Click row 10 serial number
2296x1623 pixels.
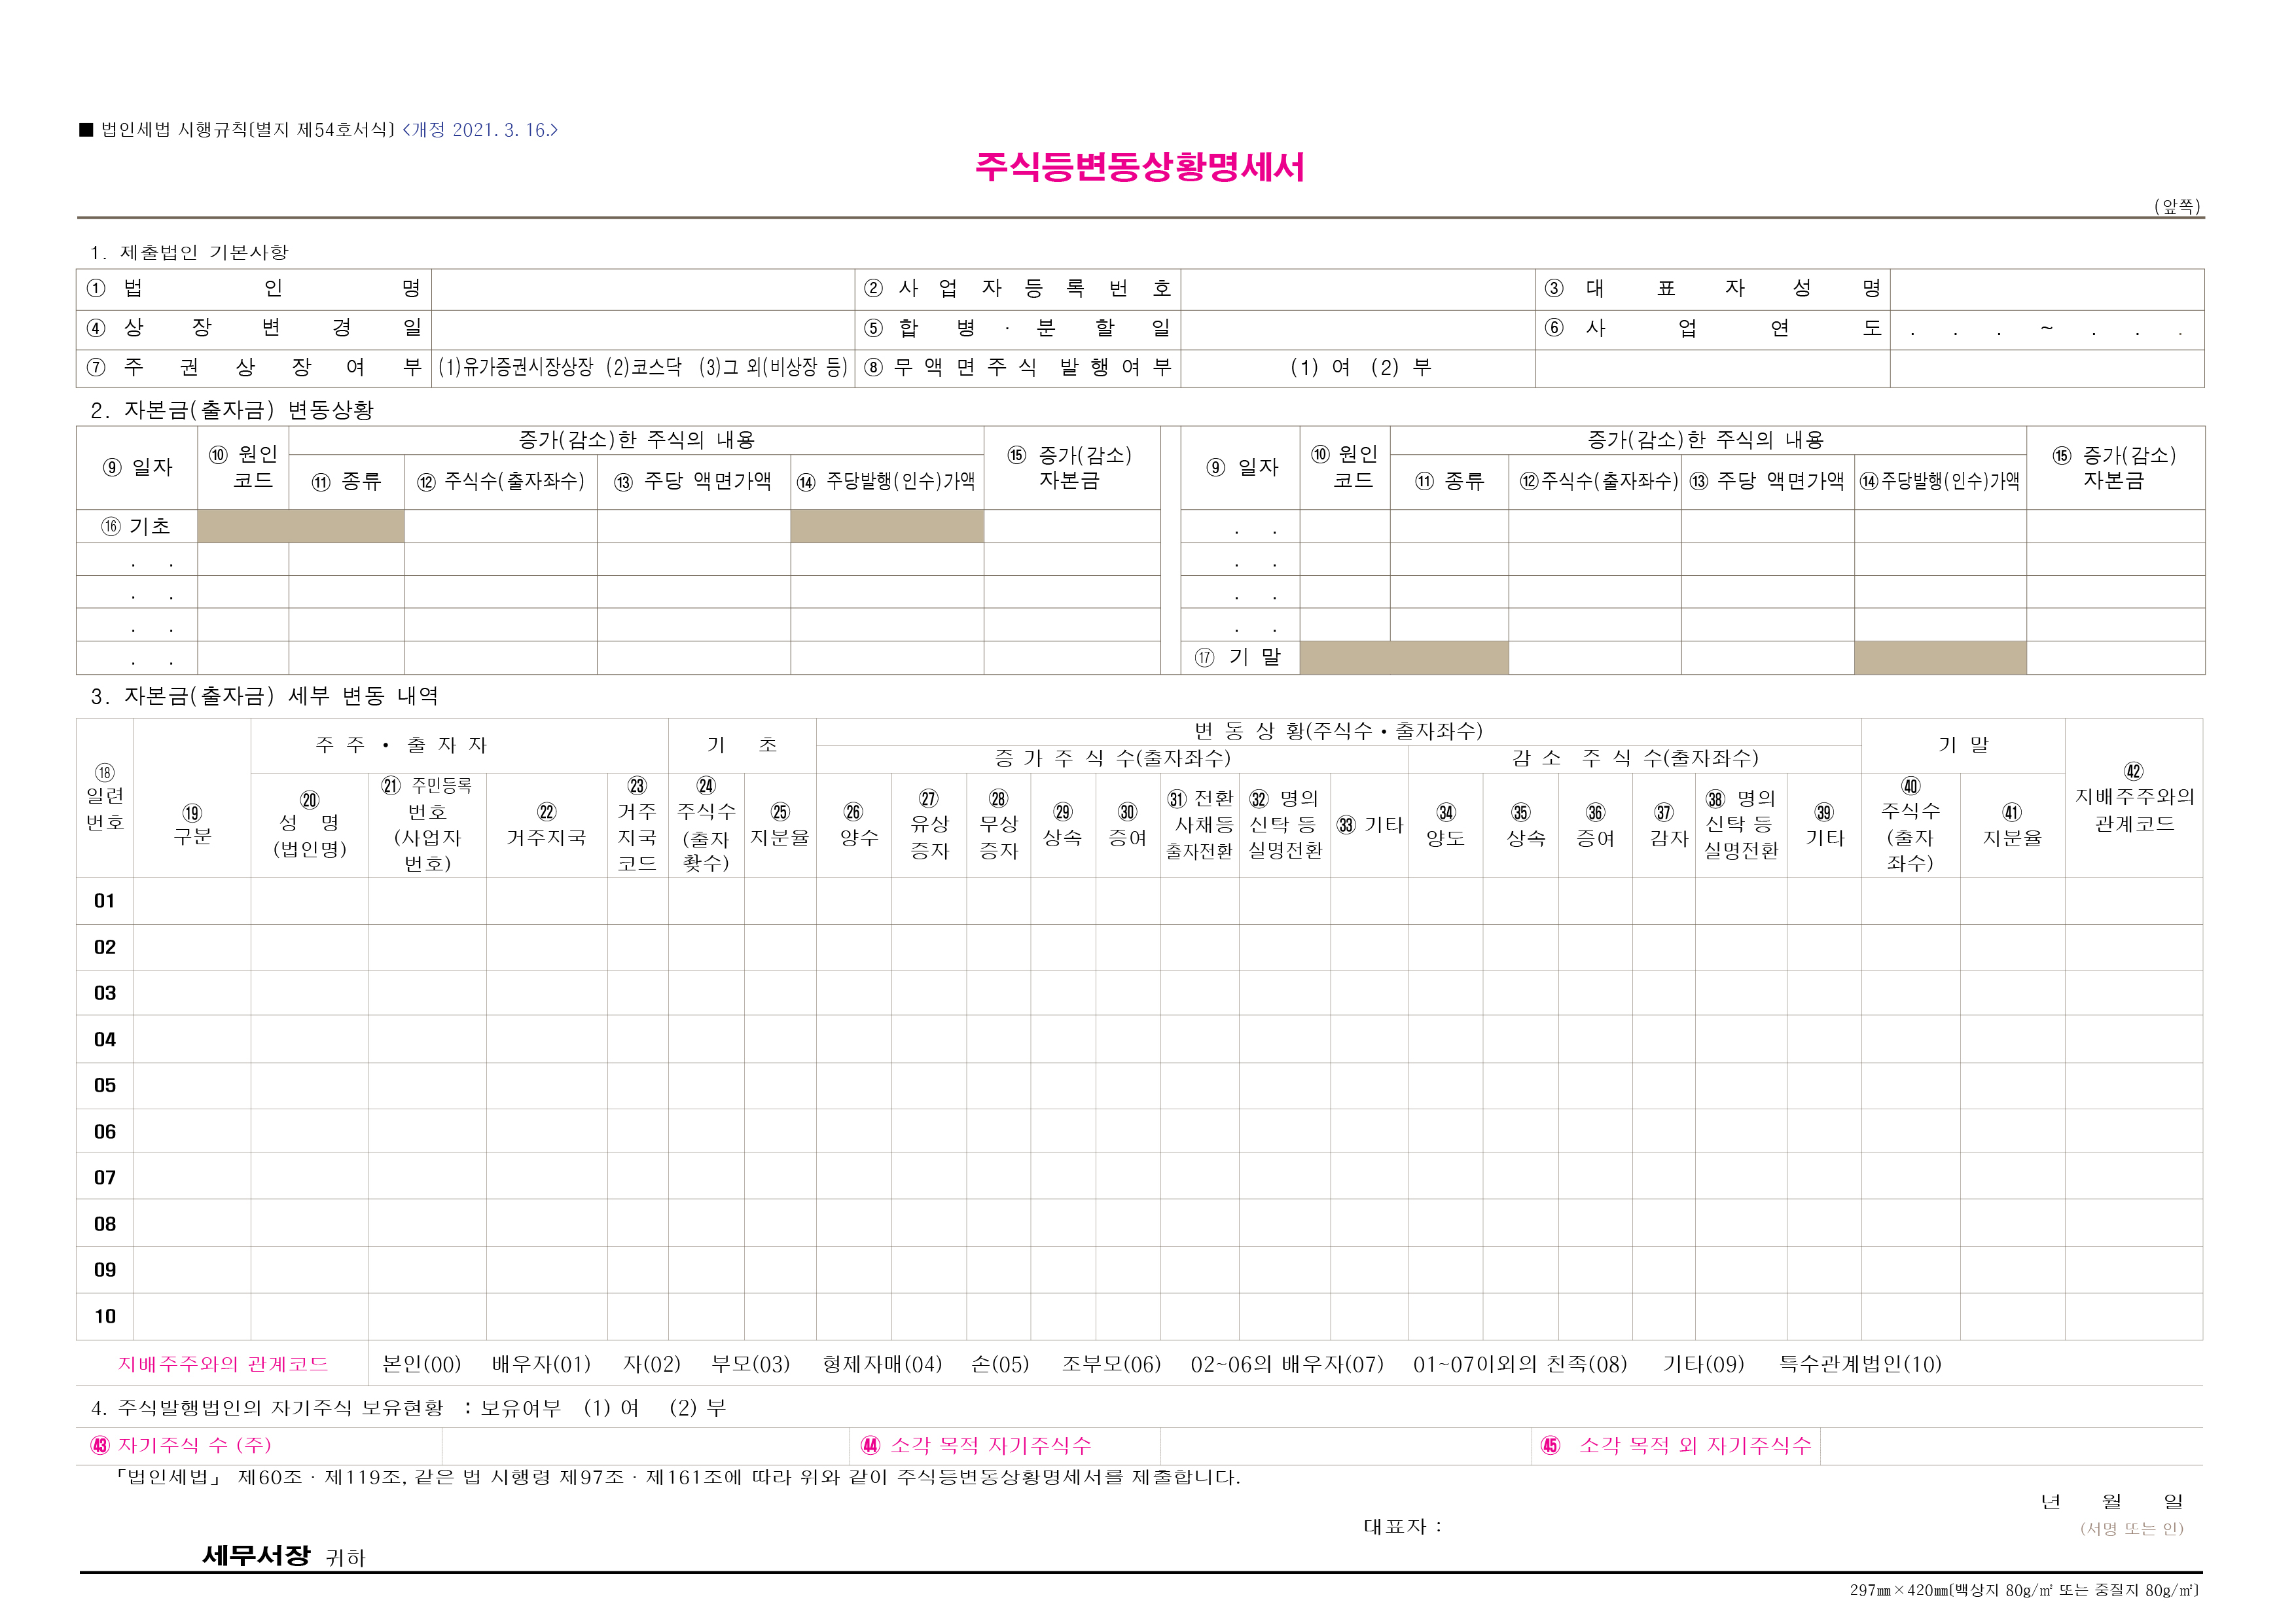105,1316
